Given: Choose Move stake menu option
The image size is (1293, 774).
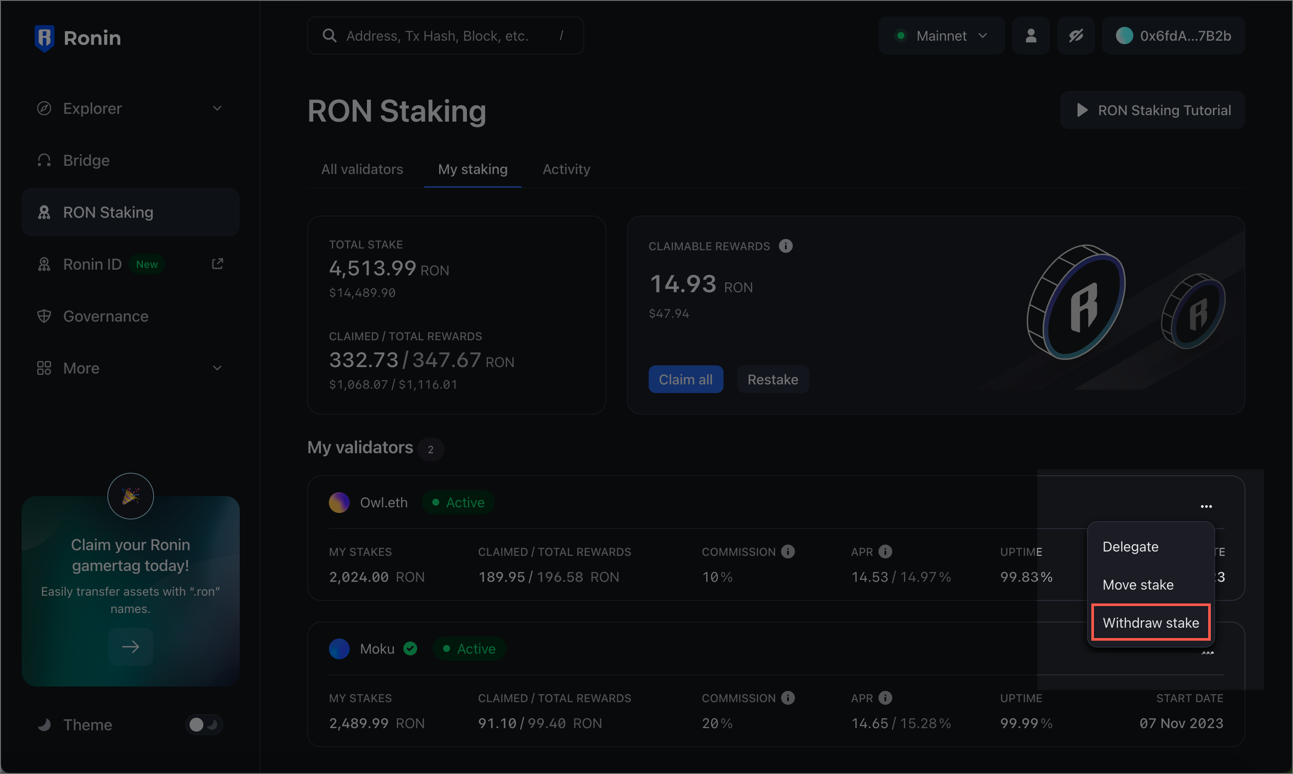Looking at the screenshot, I should [1138, 585].
